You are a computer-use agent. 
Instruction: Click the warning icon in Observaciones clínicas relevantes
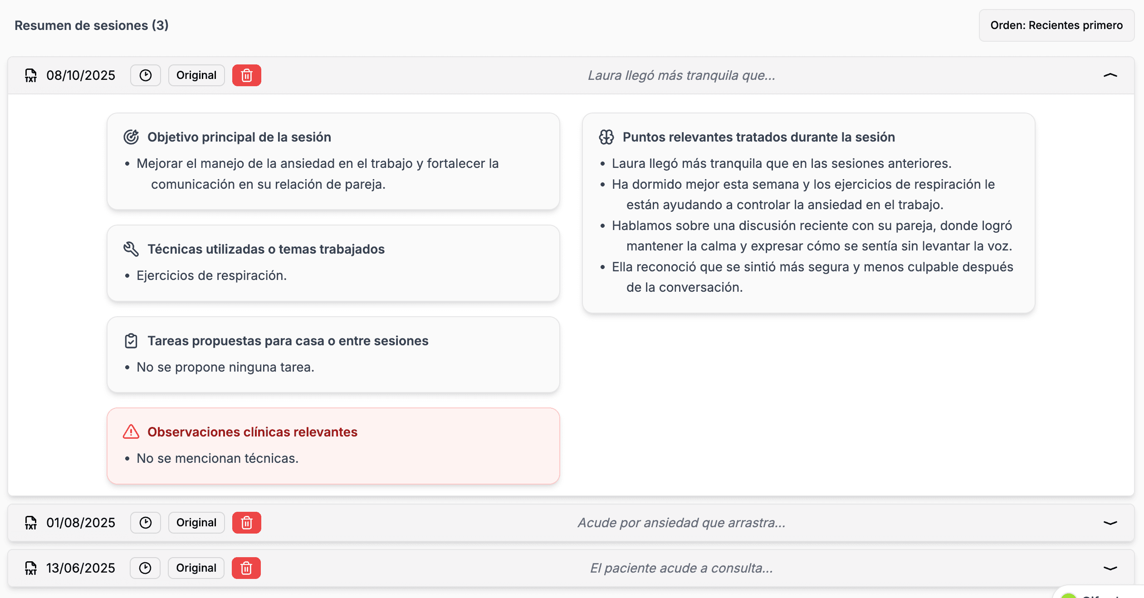click(x=131, y=431)
